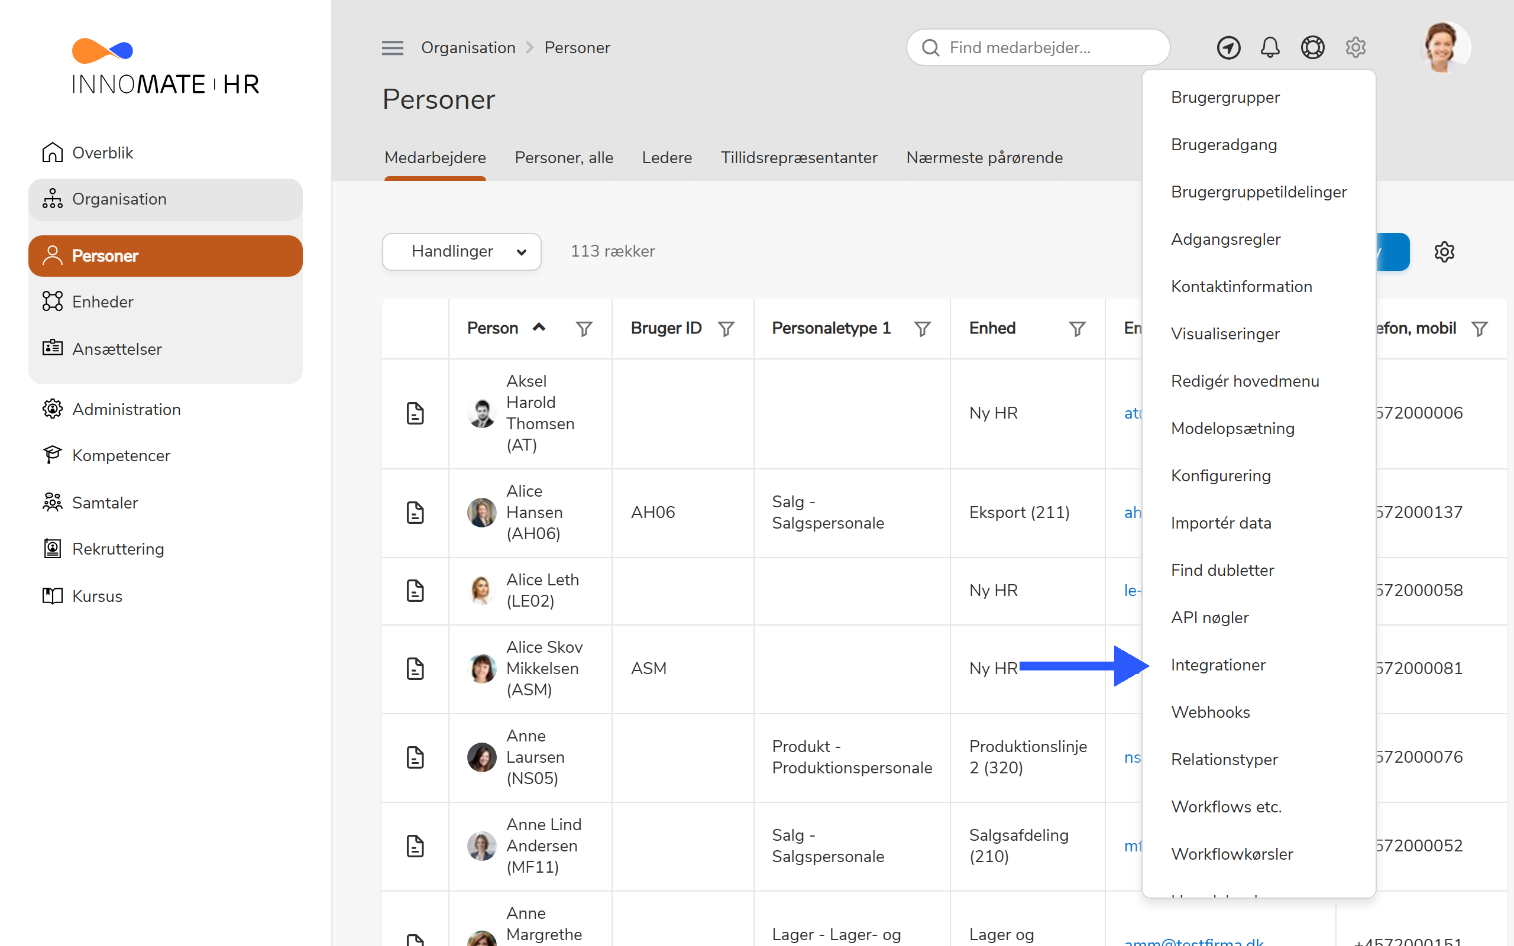Screen dimensions: 1514x946
Task: Select Integrationer from the settings menu
Action: pos(1218,665)
